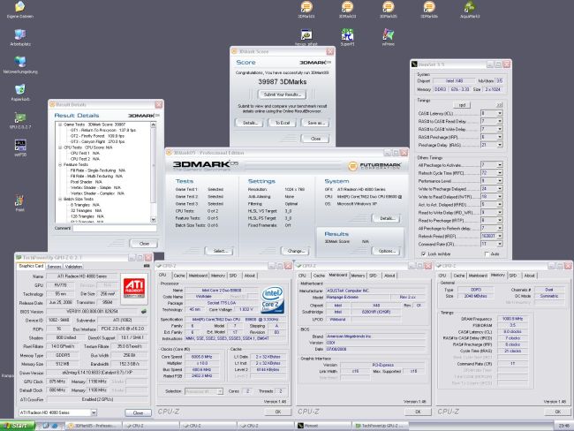This screenshot has height=431, width=574.
Task: Click the 3DMark05 taskbar button
Action: pos(94,426)
